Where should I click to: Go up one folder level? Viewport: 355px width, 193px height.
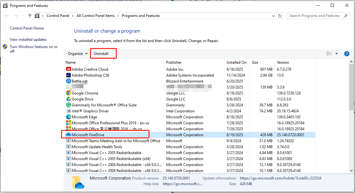point(30,16)
